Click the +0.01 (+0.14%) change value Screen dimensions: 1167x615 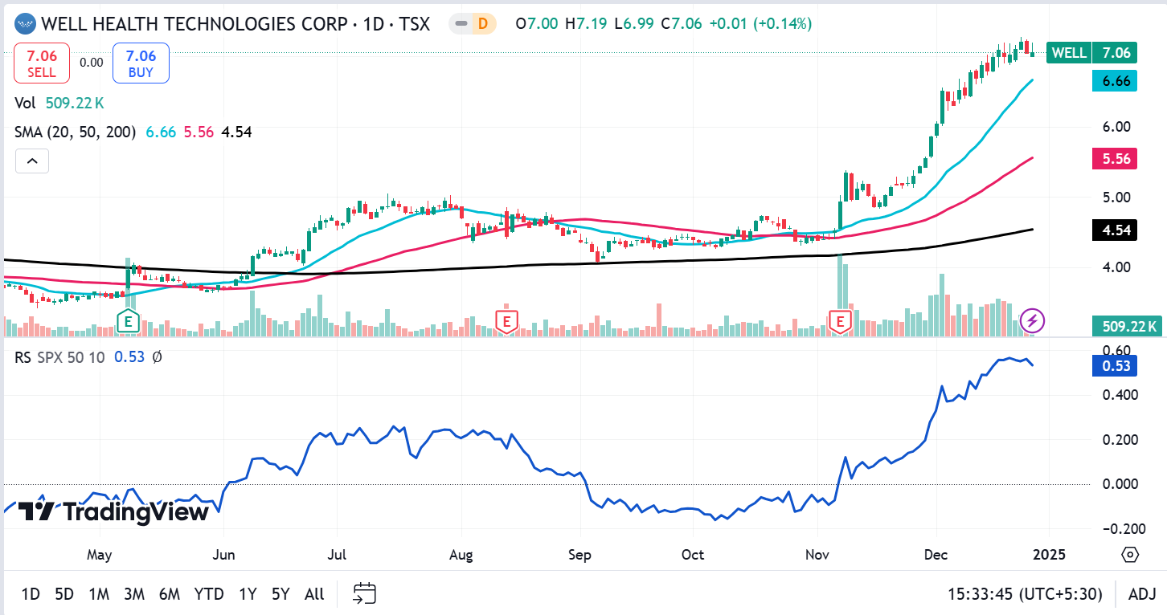pos(760,23)
